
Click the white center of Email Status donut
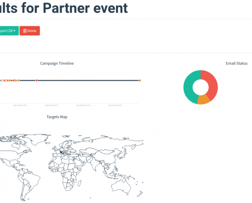201,87
